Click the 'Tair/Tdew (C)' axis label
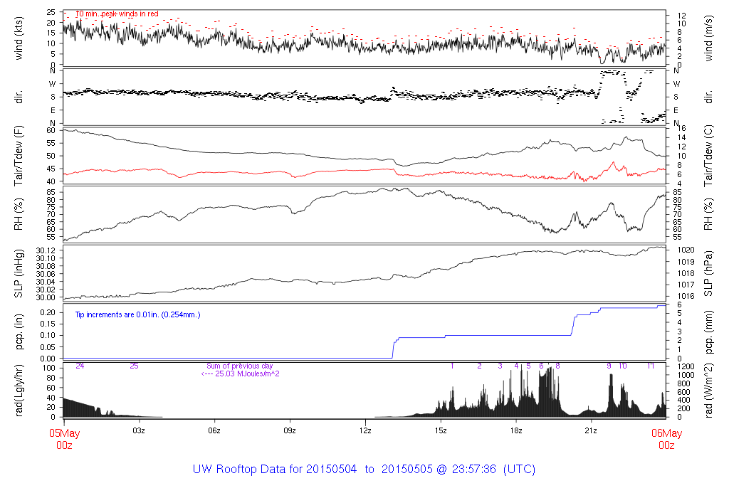The width and height of the screenshot is (729, 498). point(708,156)
